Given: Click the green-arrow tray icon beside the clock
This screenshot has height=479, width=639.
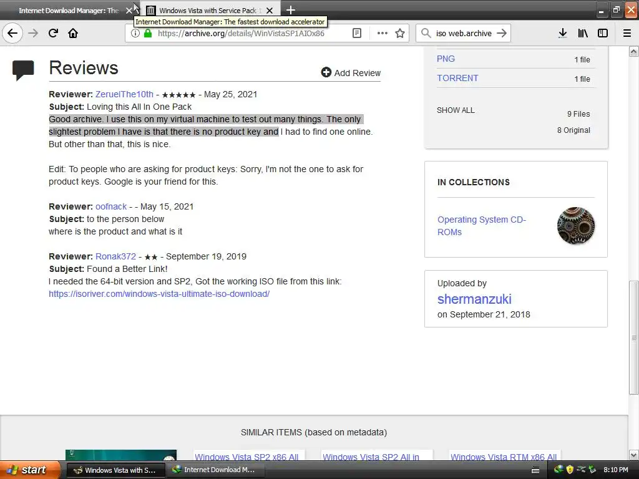Looking at the screenshot, I should pos(592,470).
